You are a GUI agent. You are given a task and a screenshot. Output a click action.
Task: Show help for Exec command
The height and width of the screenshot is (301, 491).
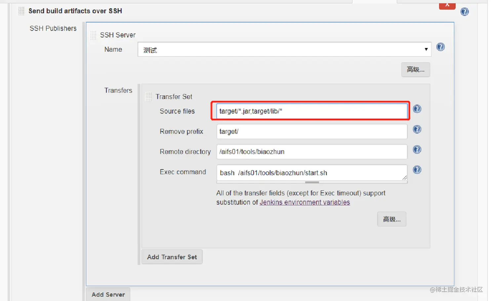point(417,170)
